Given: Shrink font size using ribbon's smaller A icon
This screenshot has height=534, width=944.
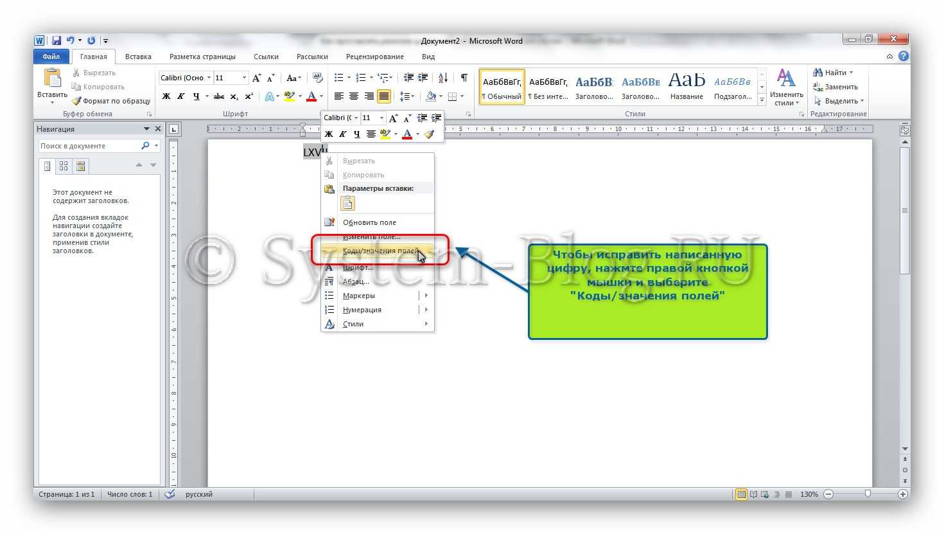Looking at the screenshot, I should [271, 78].
